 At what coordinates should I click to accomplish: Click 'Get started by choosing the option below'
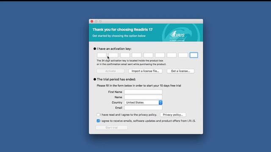119,36
